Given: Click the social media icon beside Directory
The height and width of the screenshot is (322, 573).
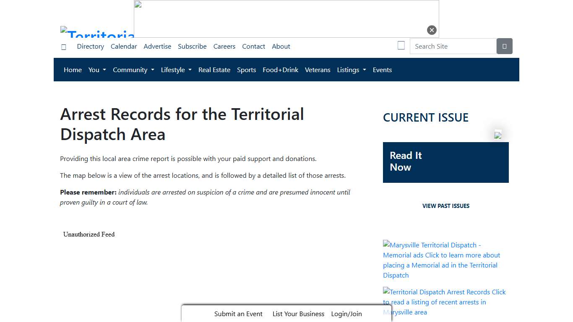Looking at the screenshot, I should 63,47.
